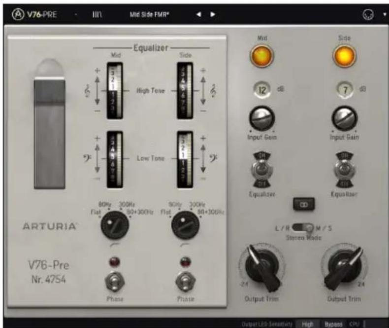Click the L/R label of Stereo Mode

pos(282,228)
